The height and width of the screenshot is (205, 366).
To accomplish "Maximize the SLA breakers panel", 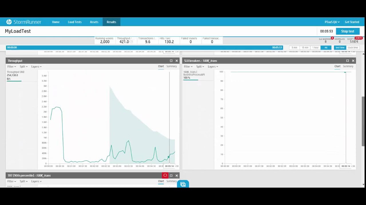I will (347, 61).
